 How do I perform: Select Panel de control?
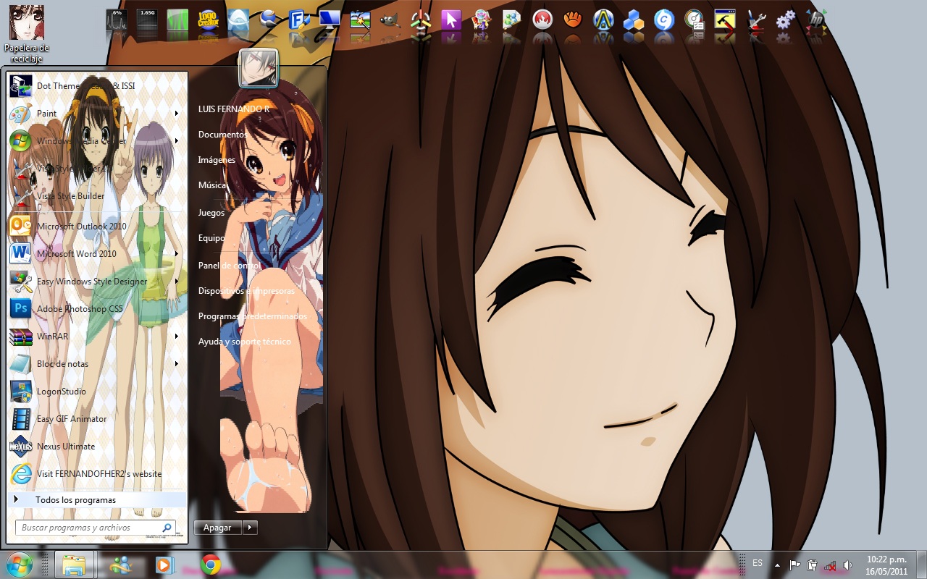[x=229, y=266]
